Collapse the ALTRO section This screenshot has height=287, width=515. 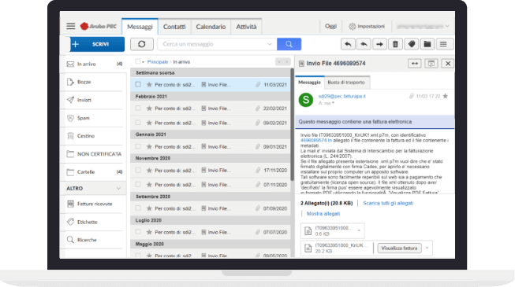(x=118, y=189)
